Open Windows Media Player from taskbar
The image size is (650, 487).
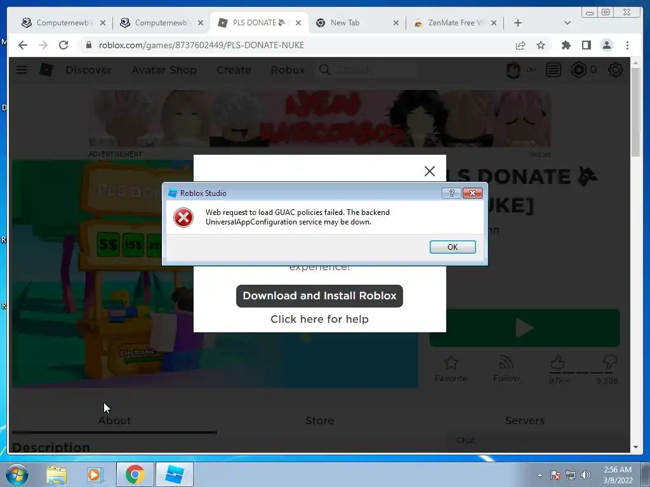(95, 474)
